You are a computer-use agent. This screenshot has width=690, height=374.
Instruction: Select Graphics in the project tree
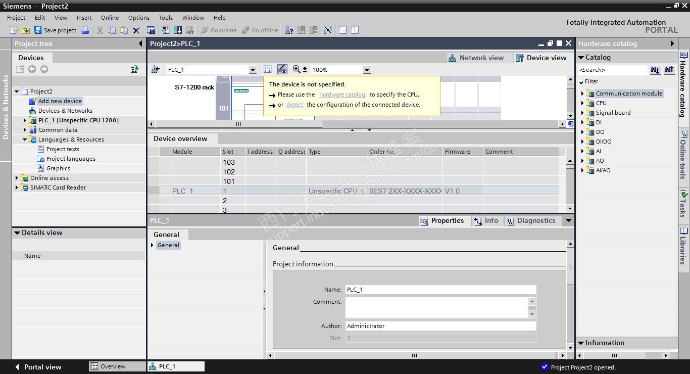tap(58, 168)
